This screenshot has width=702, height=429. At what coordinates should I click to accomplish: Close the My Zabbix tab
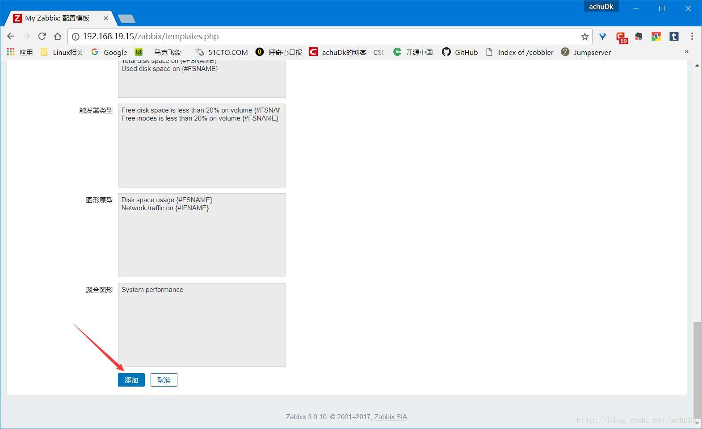pos(106,18)
